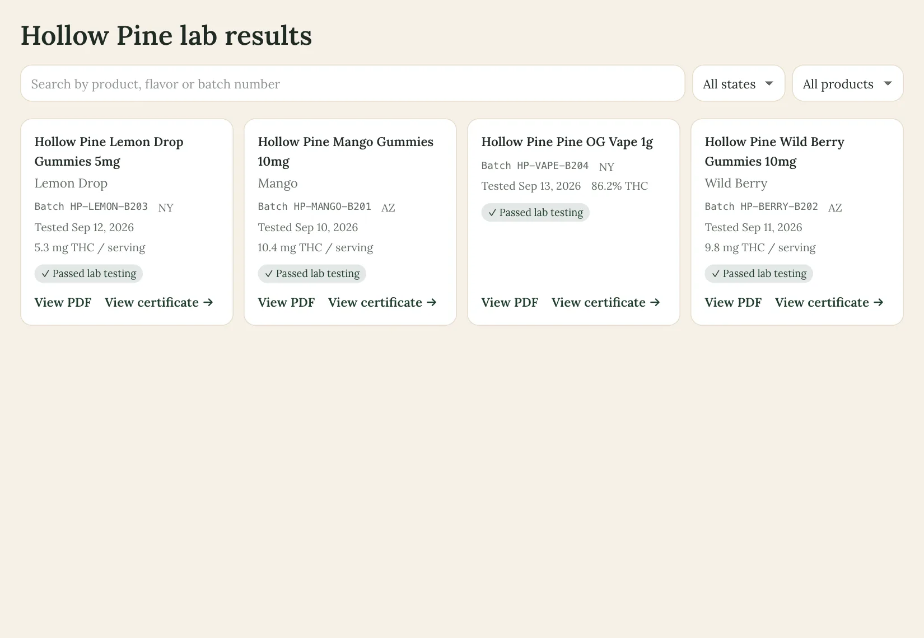Click Passed lab testing badge on Pine OG Vape card
924x638 pixels.
(x=535, y=213)
